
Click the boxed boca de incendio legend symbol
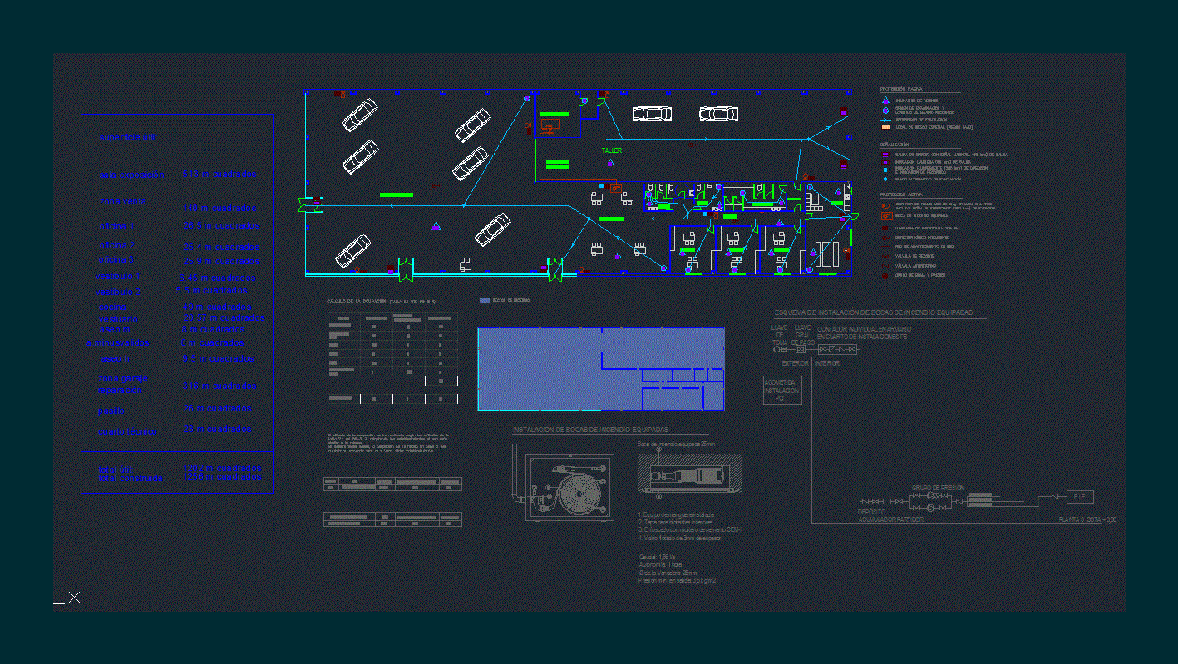(x=887, y=215)
